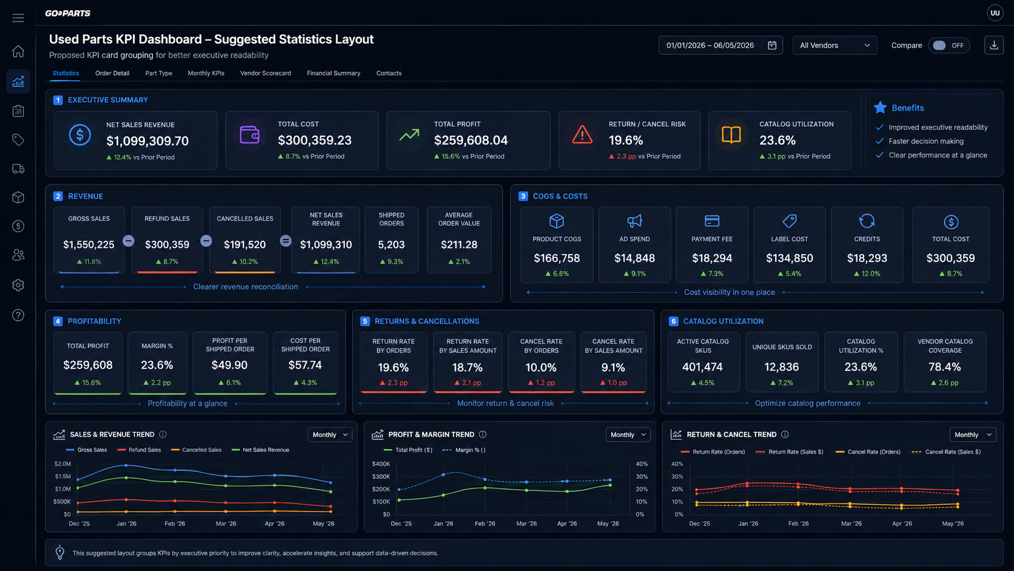Open Return & Cancel Trend Monthly dropdown
Viewport: 1014px width, 571px height.
point(973,434)
